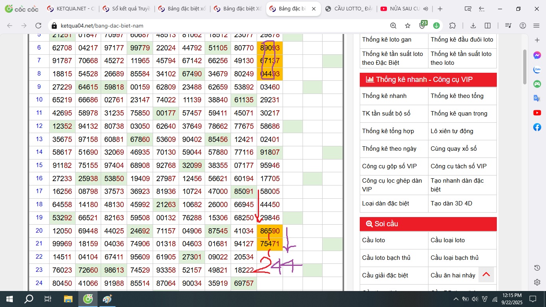Screen dimensions: 546x307
Task: Open Google Translate sidebar icon
Action: [x=537, y=98]
